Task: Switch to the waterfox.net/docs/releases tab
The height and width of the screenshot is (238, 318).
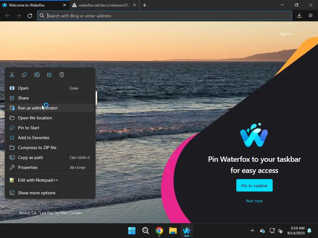Action: pos(104,5)
